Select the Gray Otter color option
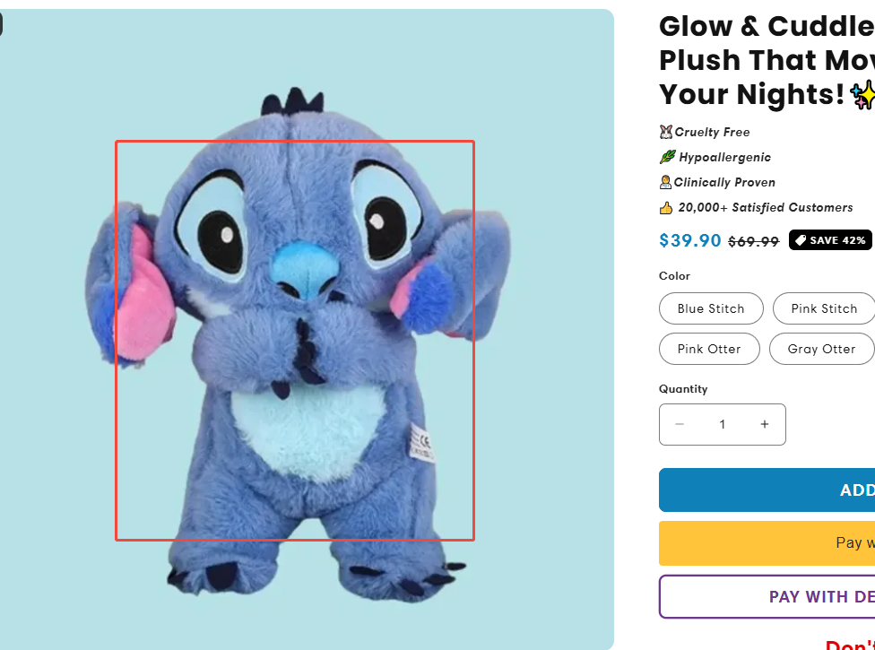 coord(821,349)
